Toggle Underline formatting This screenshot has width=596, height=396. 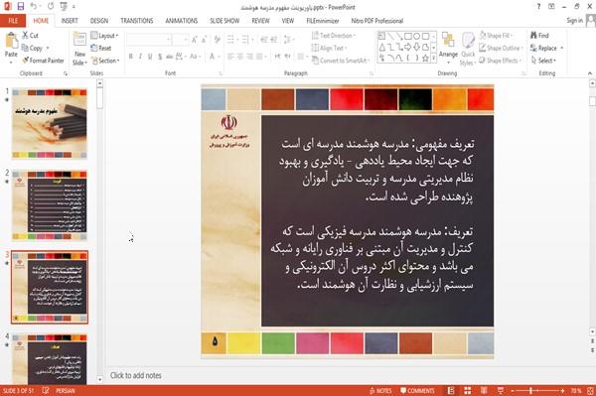pos(150,57)
